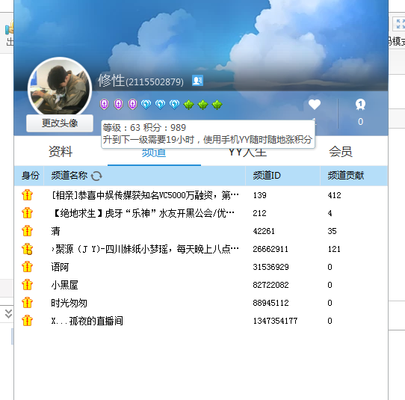Open the channel named 小黑屋

[64, 285]
